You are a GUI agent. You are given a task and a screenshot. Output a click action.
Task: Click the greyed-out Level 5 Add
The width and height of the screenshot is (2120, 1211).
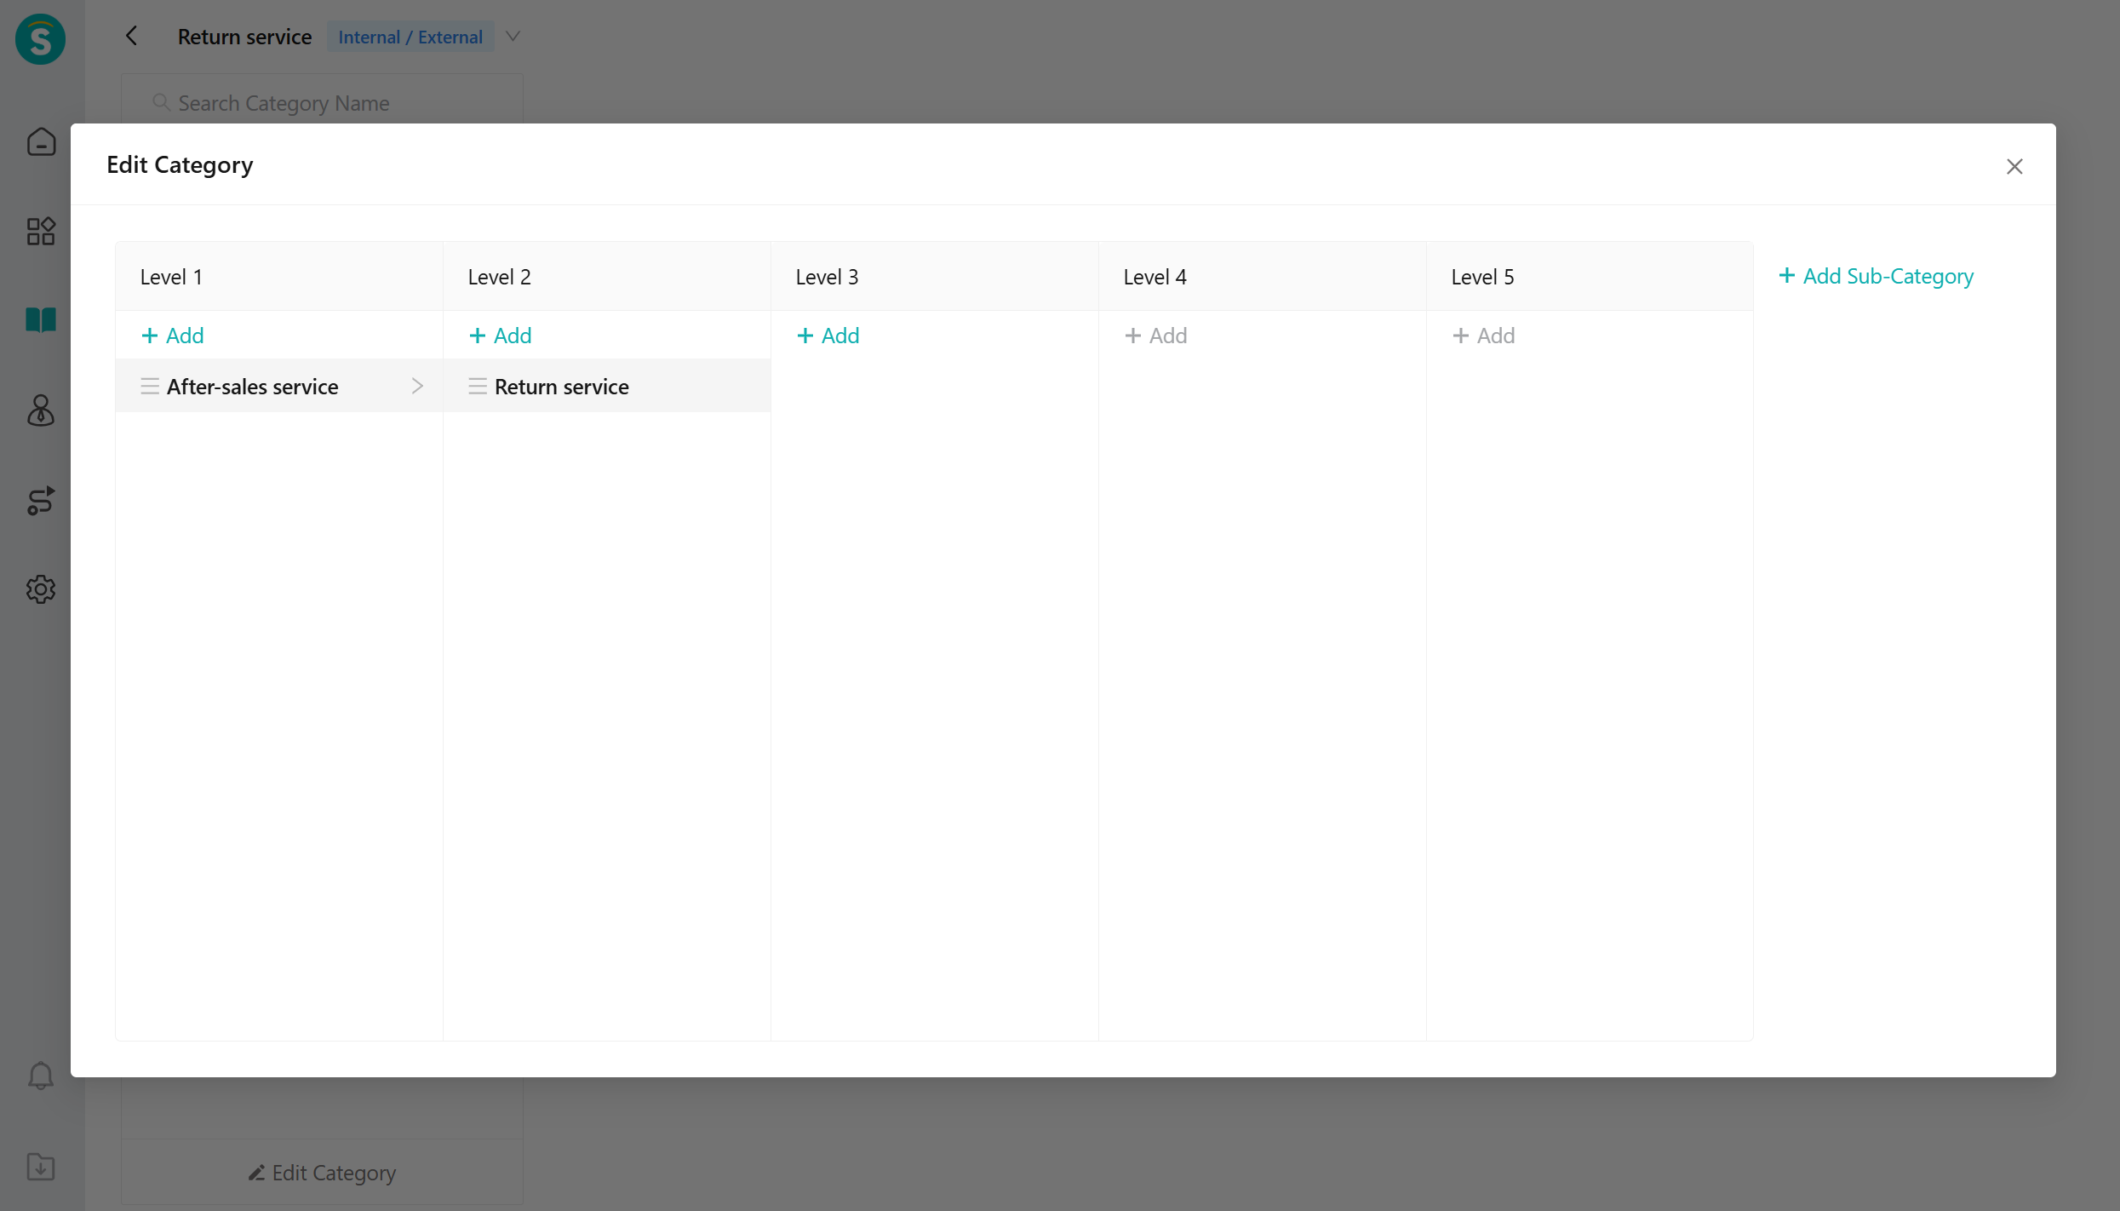(x=1483, y=336)
